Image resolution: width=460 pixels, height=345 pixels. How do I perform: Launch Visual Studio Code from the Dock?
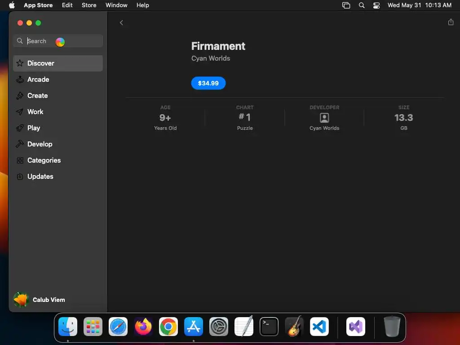[x=319, y=327]
